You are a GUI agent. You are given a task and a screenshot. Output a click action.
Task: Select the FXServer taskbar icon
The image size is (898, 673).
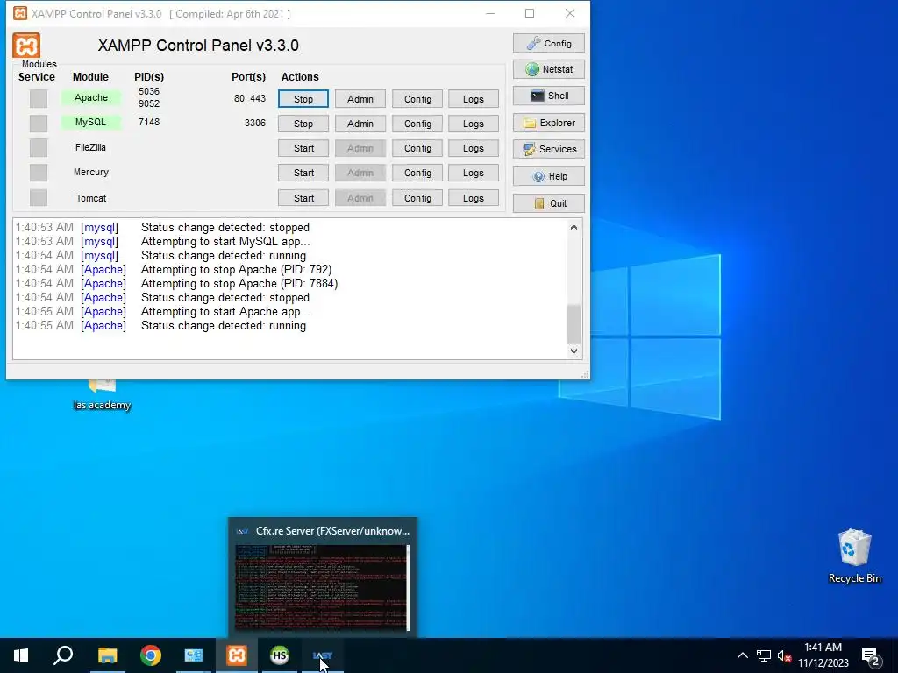(323, 655)
